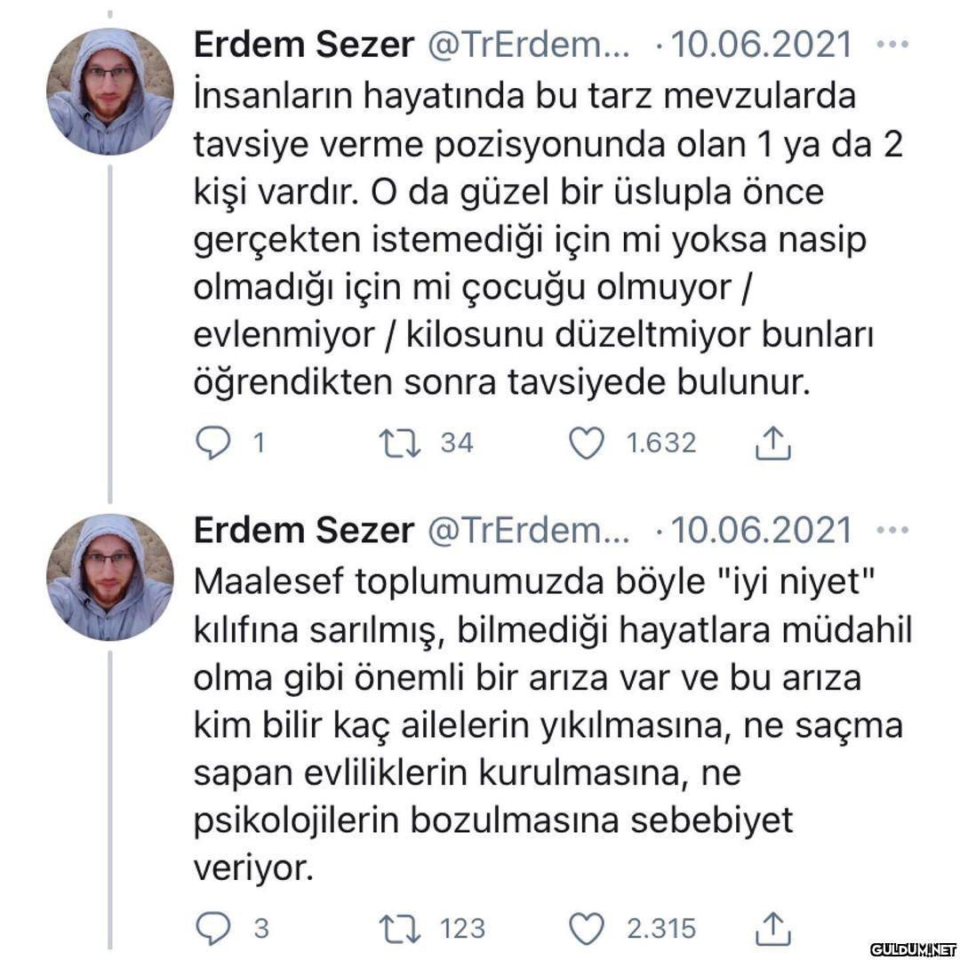Viewport: 960px width, 960px height.
Task: Reply to the second tweet
Action: 212,929
